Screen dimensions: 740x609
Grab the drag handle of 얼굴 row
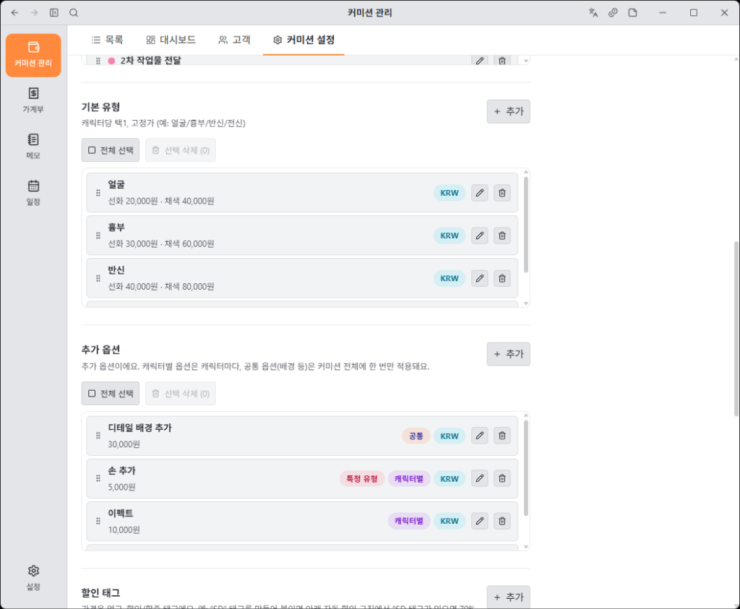pyautogui.click(x=98, y=193)
